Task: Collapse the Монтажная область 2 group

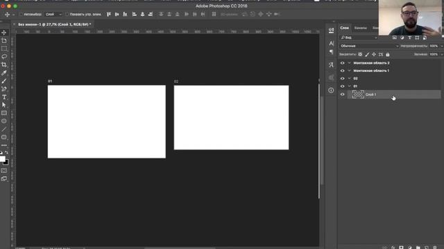Action: (350, 63)
